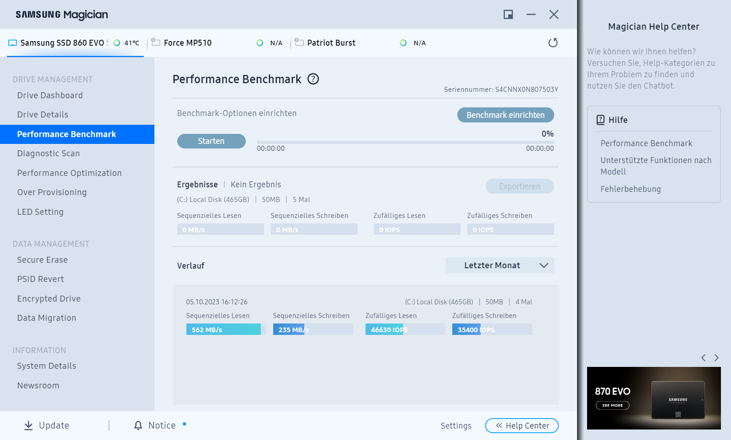This screenshot has width=731, height=440.
Task: Click the benchmark progress bar
Action: 405,143
